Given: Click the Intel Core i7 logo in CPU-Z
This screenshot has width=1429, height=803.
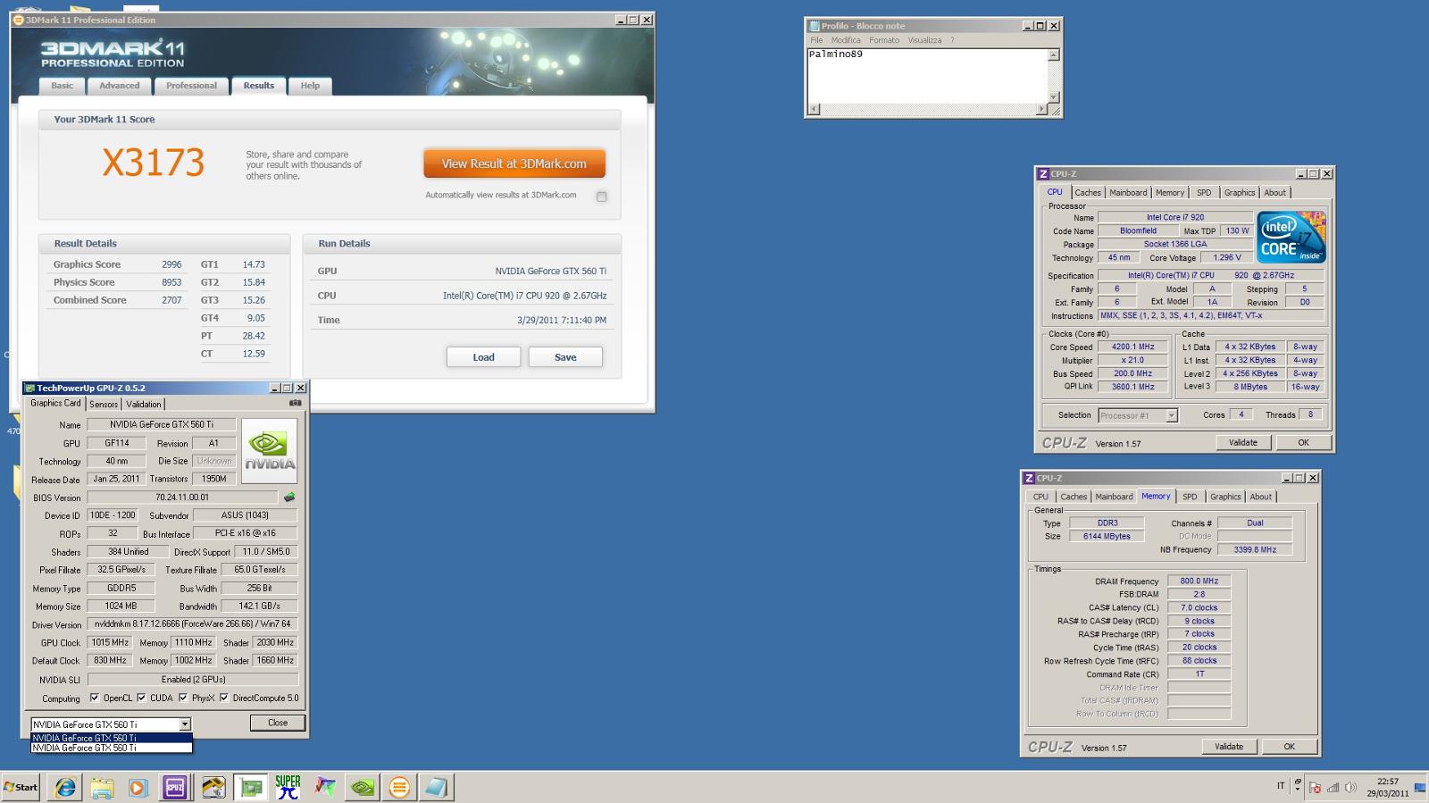Looking at the screenshot, I should click(1291, 237).
